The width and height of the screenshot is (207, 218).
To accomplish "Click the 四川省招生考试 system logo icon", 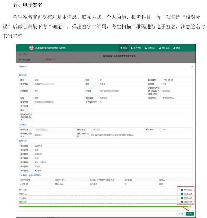I will pos(32,48).
